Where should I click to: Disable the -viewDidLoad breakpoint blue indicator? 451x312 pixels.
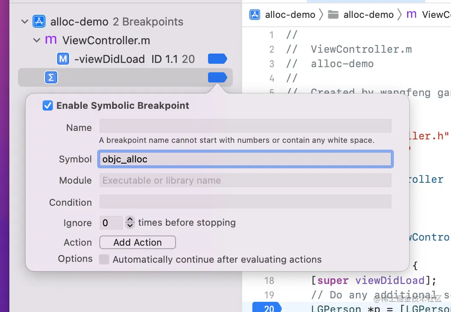pyautogui.click(x=217, y=59)
